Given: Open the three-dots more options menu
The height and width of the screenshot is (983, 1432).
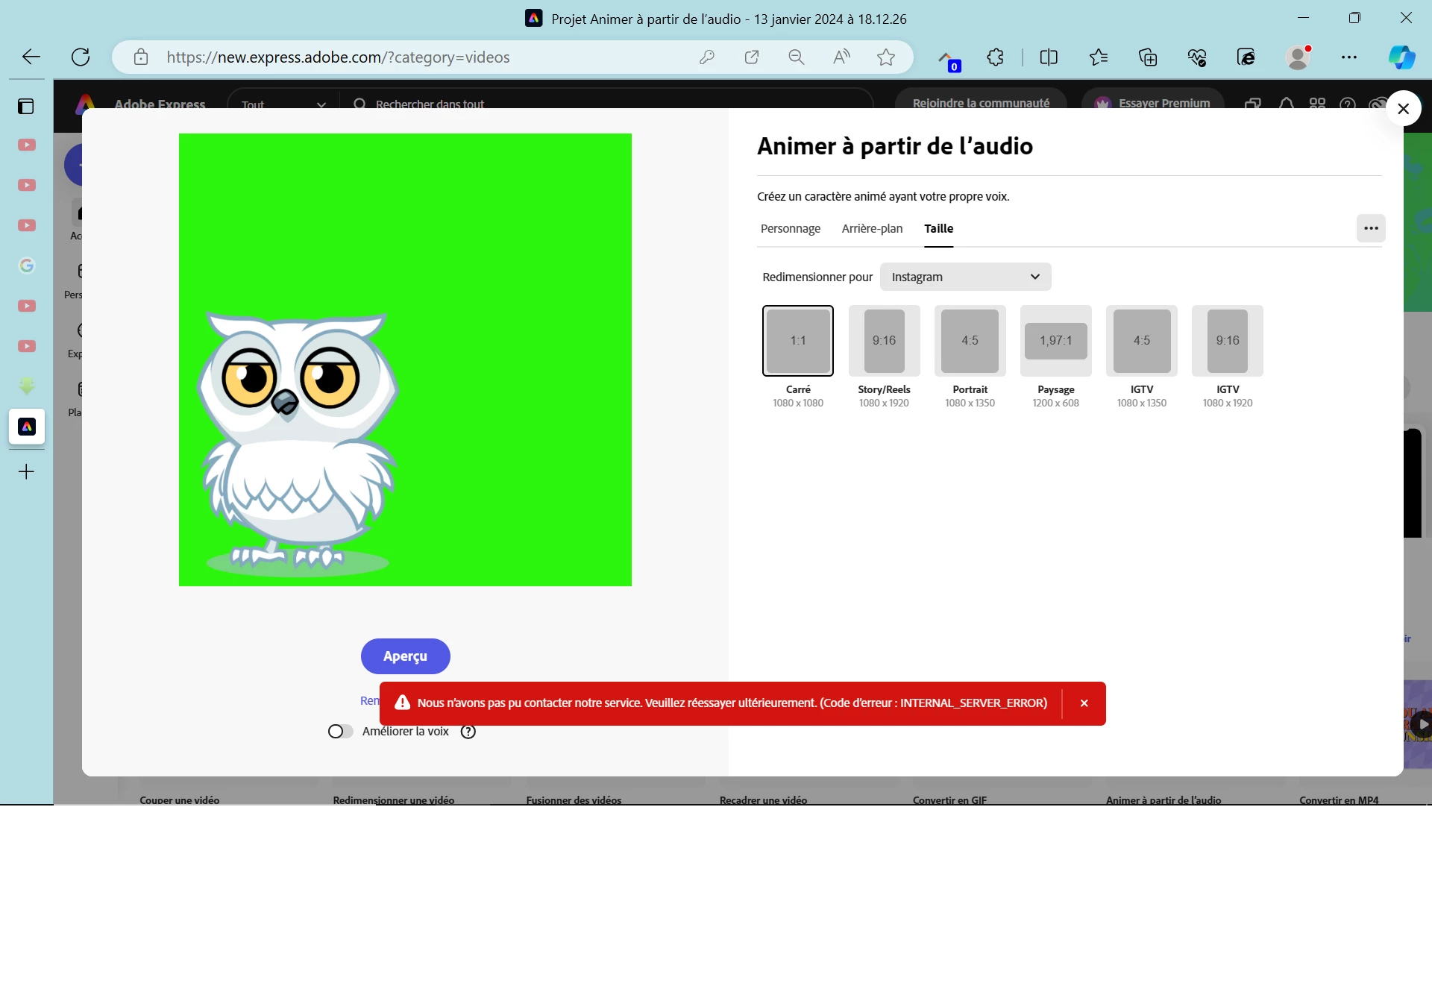Looking at the screenshot, I should pos(1371,228).
